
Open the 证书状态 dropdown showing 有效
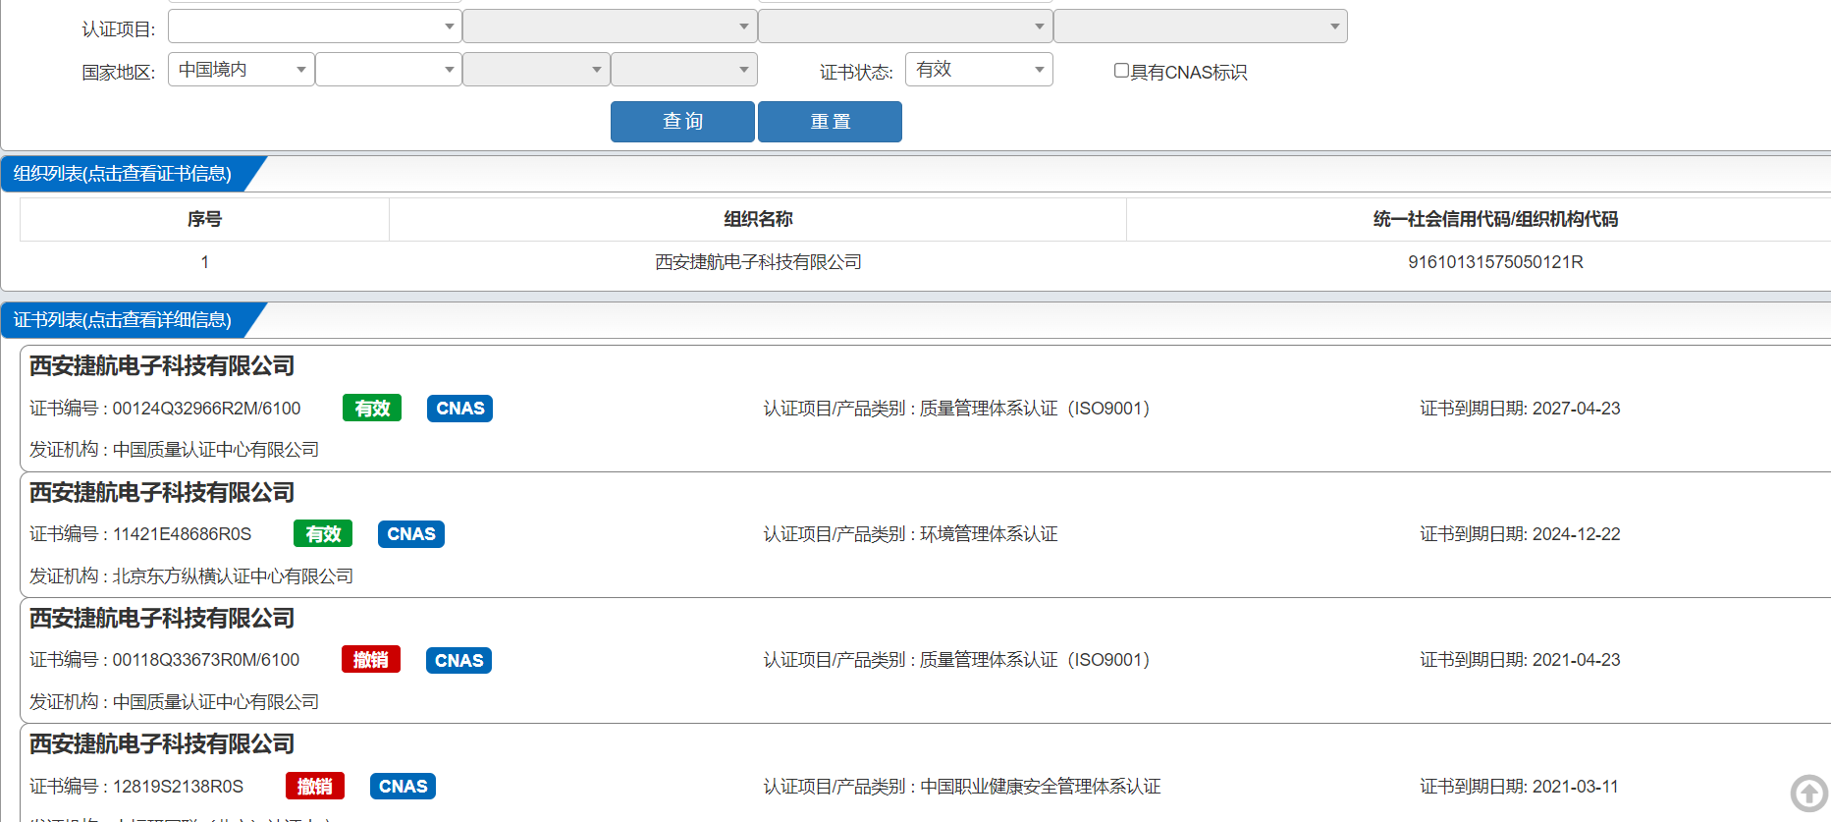979,70
